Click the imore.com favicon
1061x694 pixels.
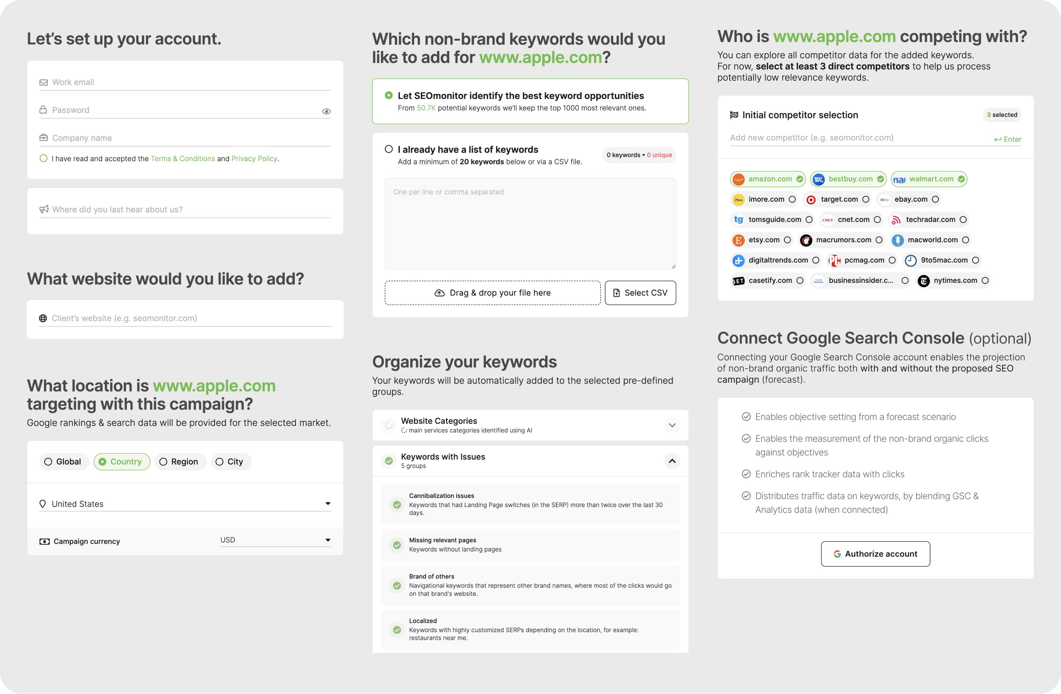739,200
